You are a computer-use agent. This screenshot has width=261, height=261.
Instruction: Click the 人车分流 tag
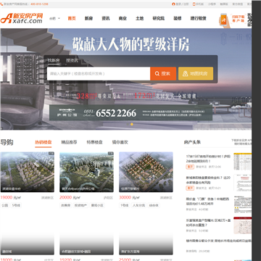pos(138,205)
